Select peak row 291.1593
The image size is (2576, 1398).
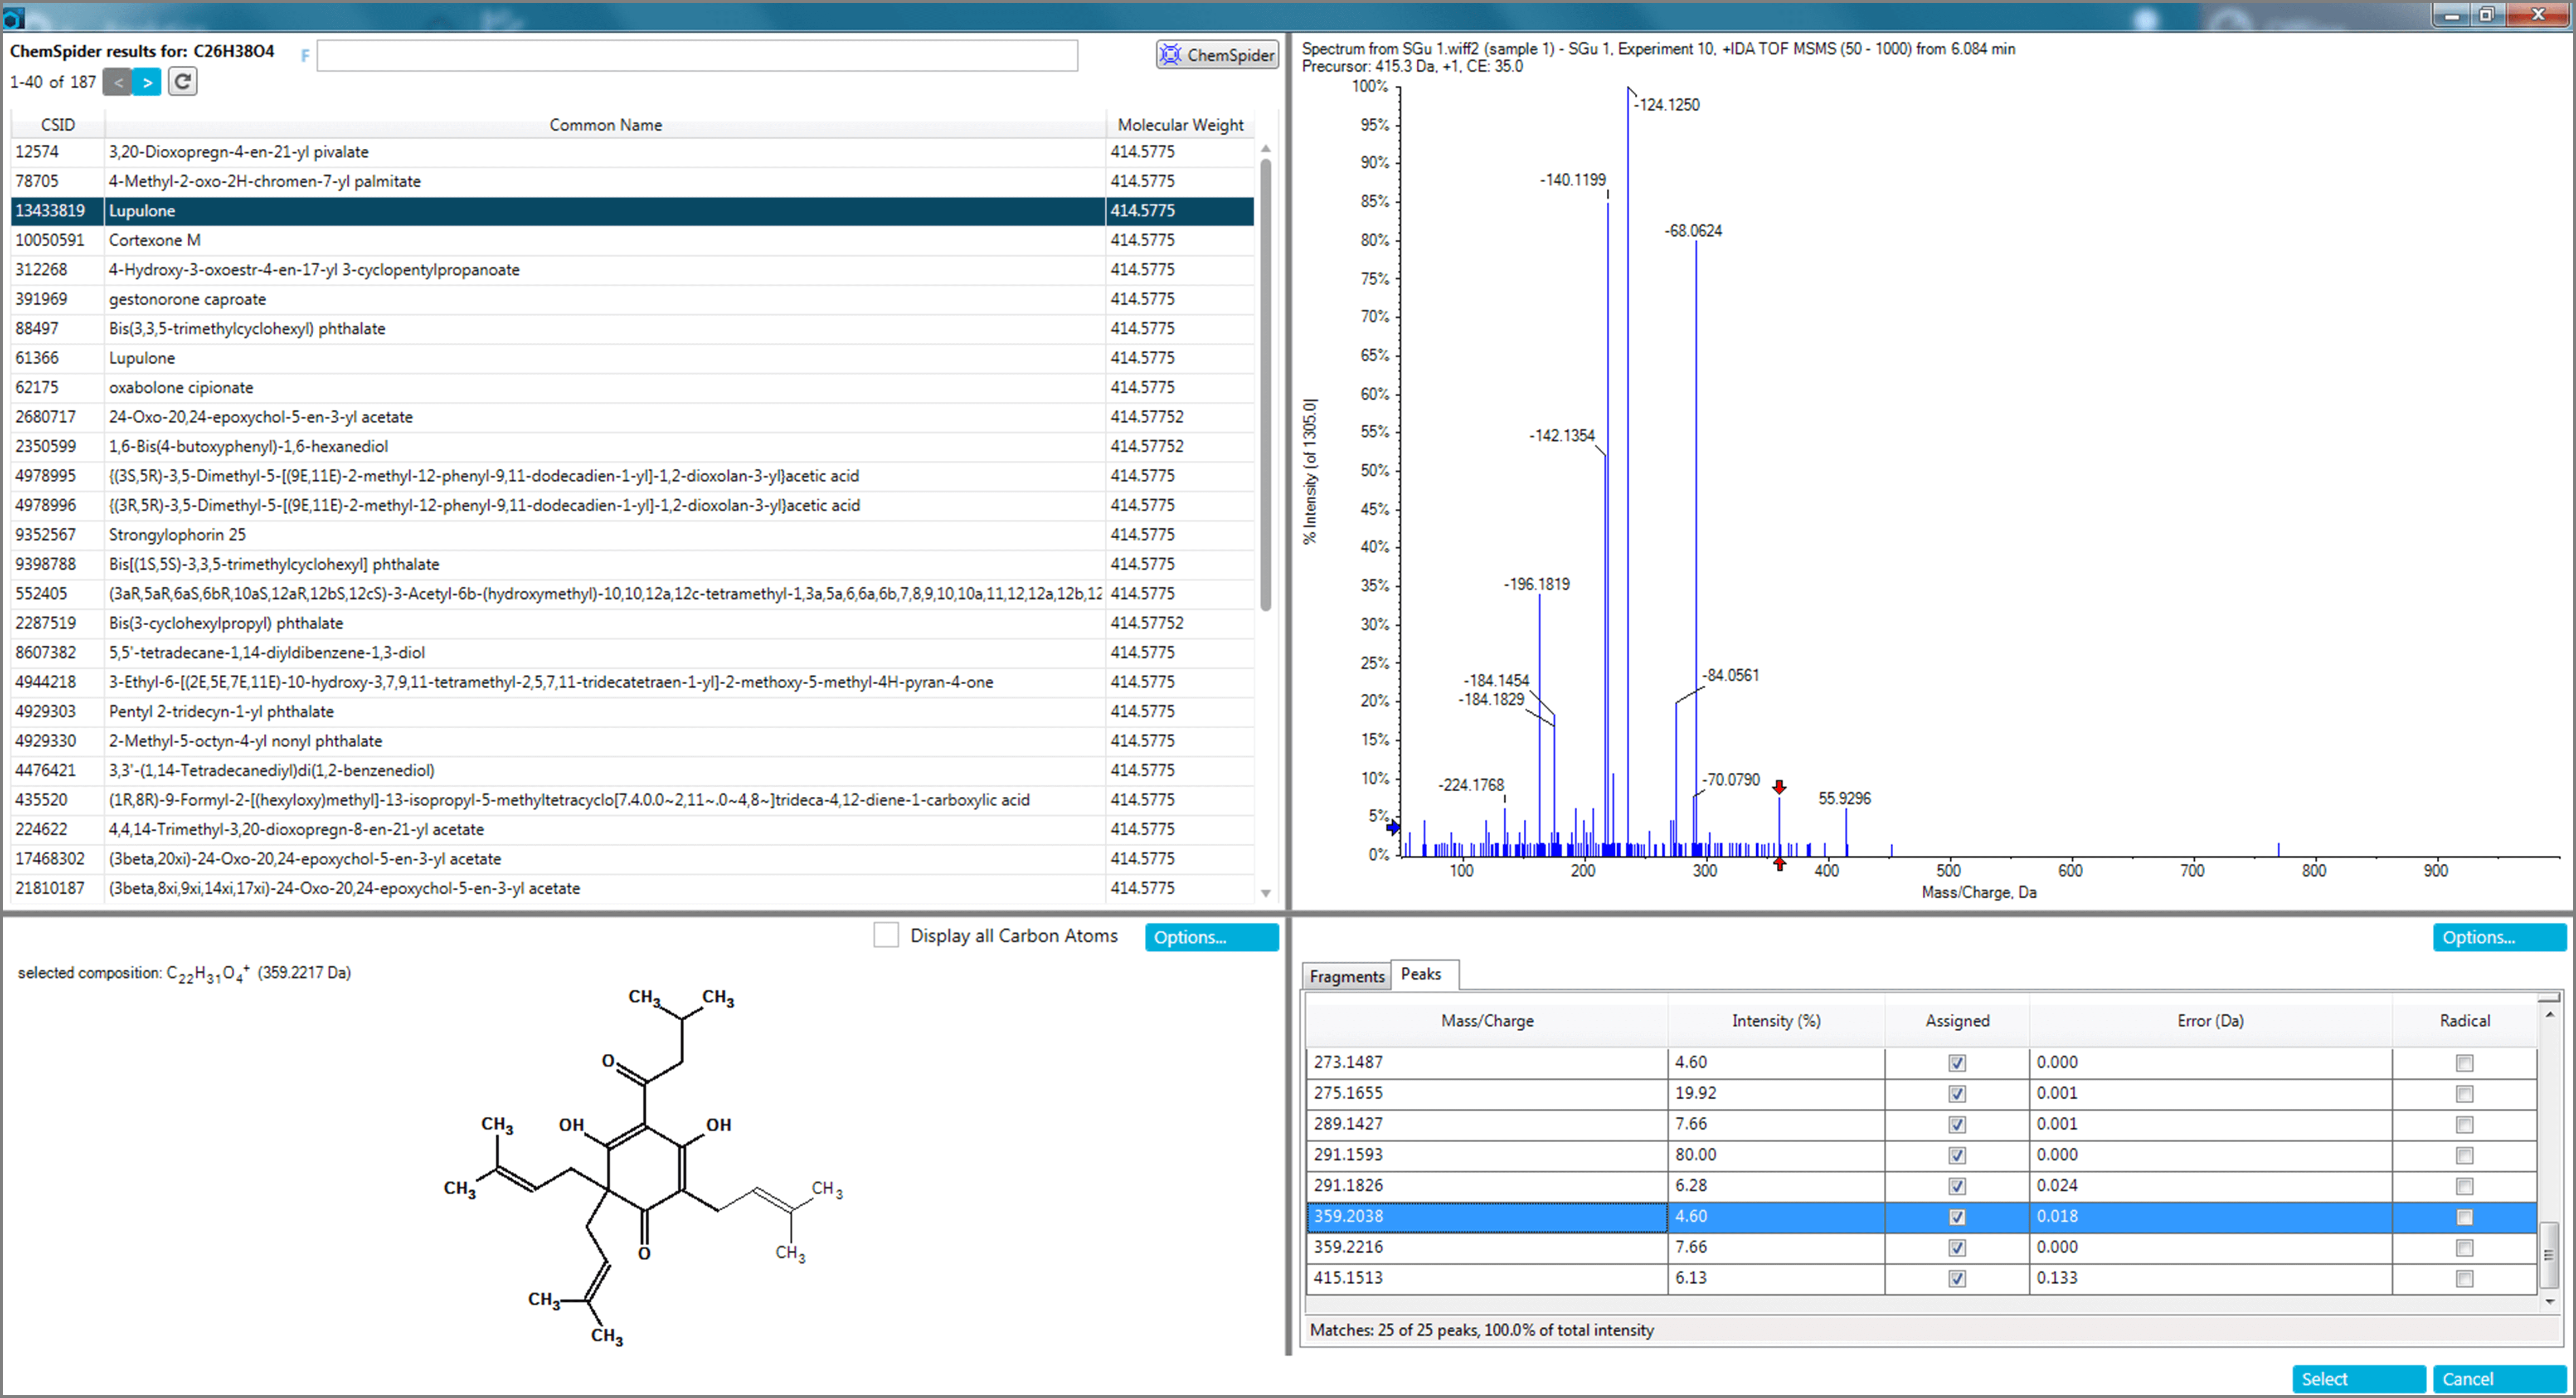coord(1921,1156)
